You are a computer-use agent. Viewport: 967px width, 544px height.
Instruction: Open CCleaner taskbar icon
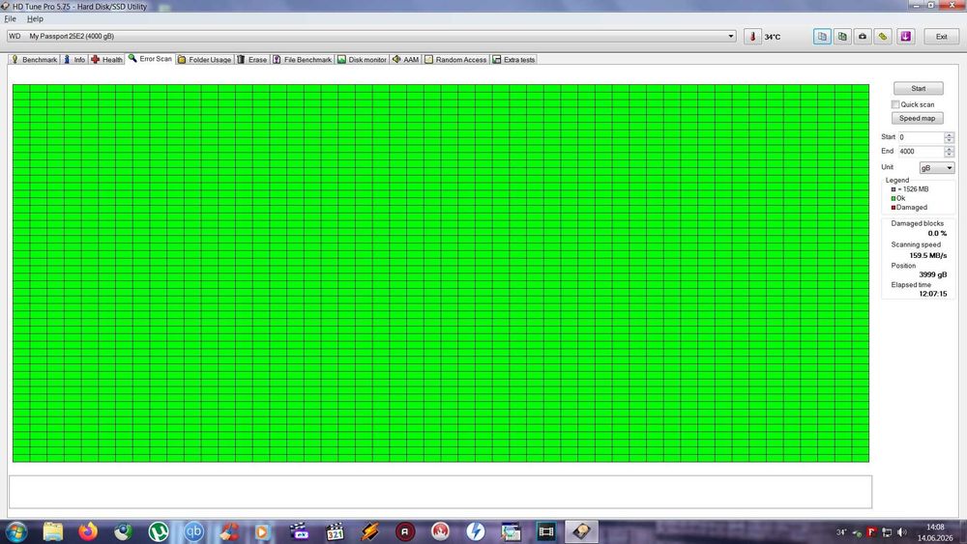point(229,531)
